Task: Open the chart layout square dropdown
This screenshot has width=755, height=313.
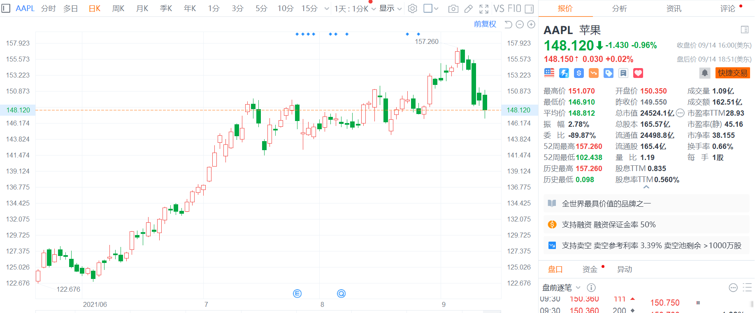Action: point(431,9)
